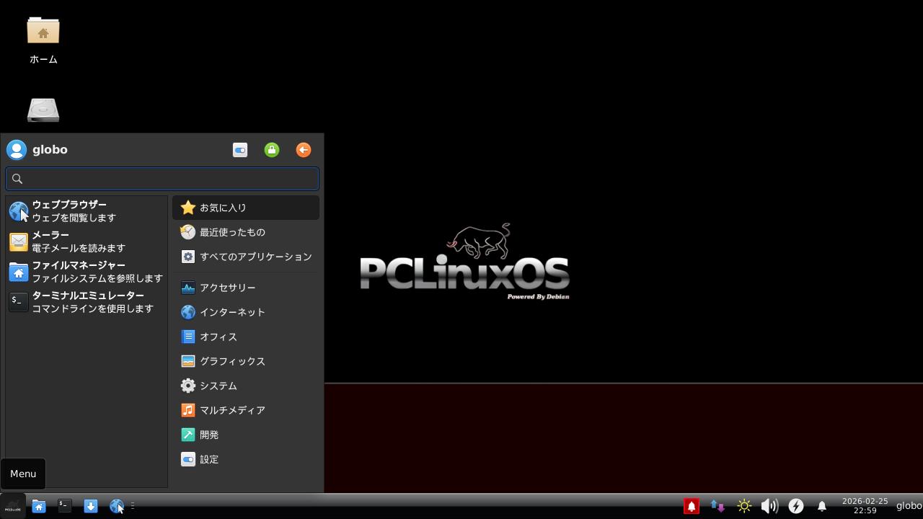The image size is (923, 519).
Task: Open the terminal icon in the taskbar
Action: pos(65,506)
